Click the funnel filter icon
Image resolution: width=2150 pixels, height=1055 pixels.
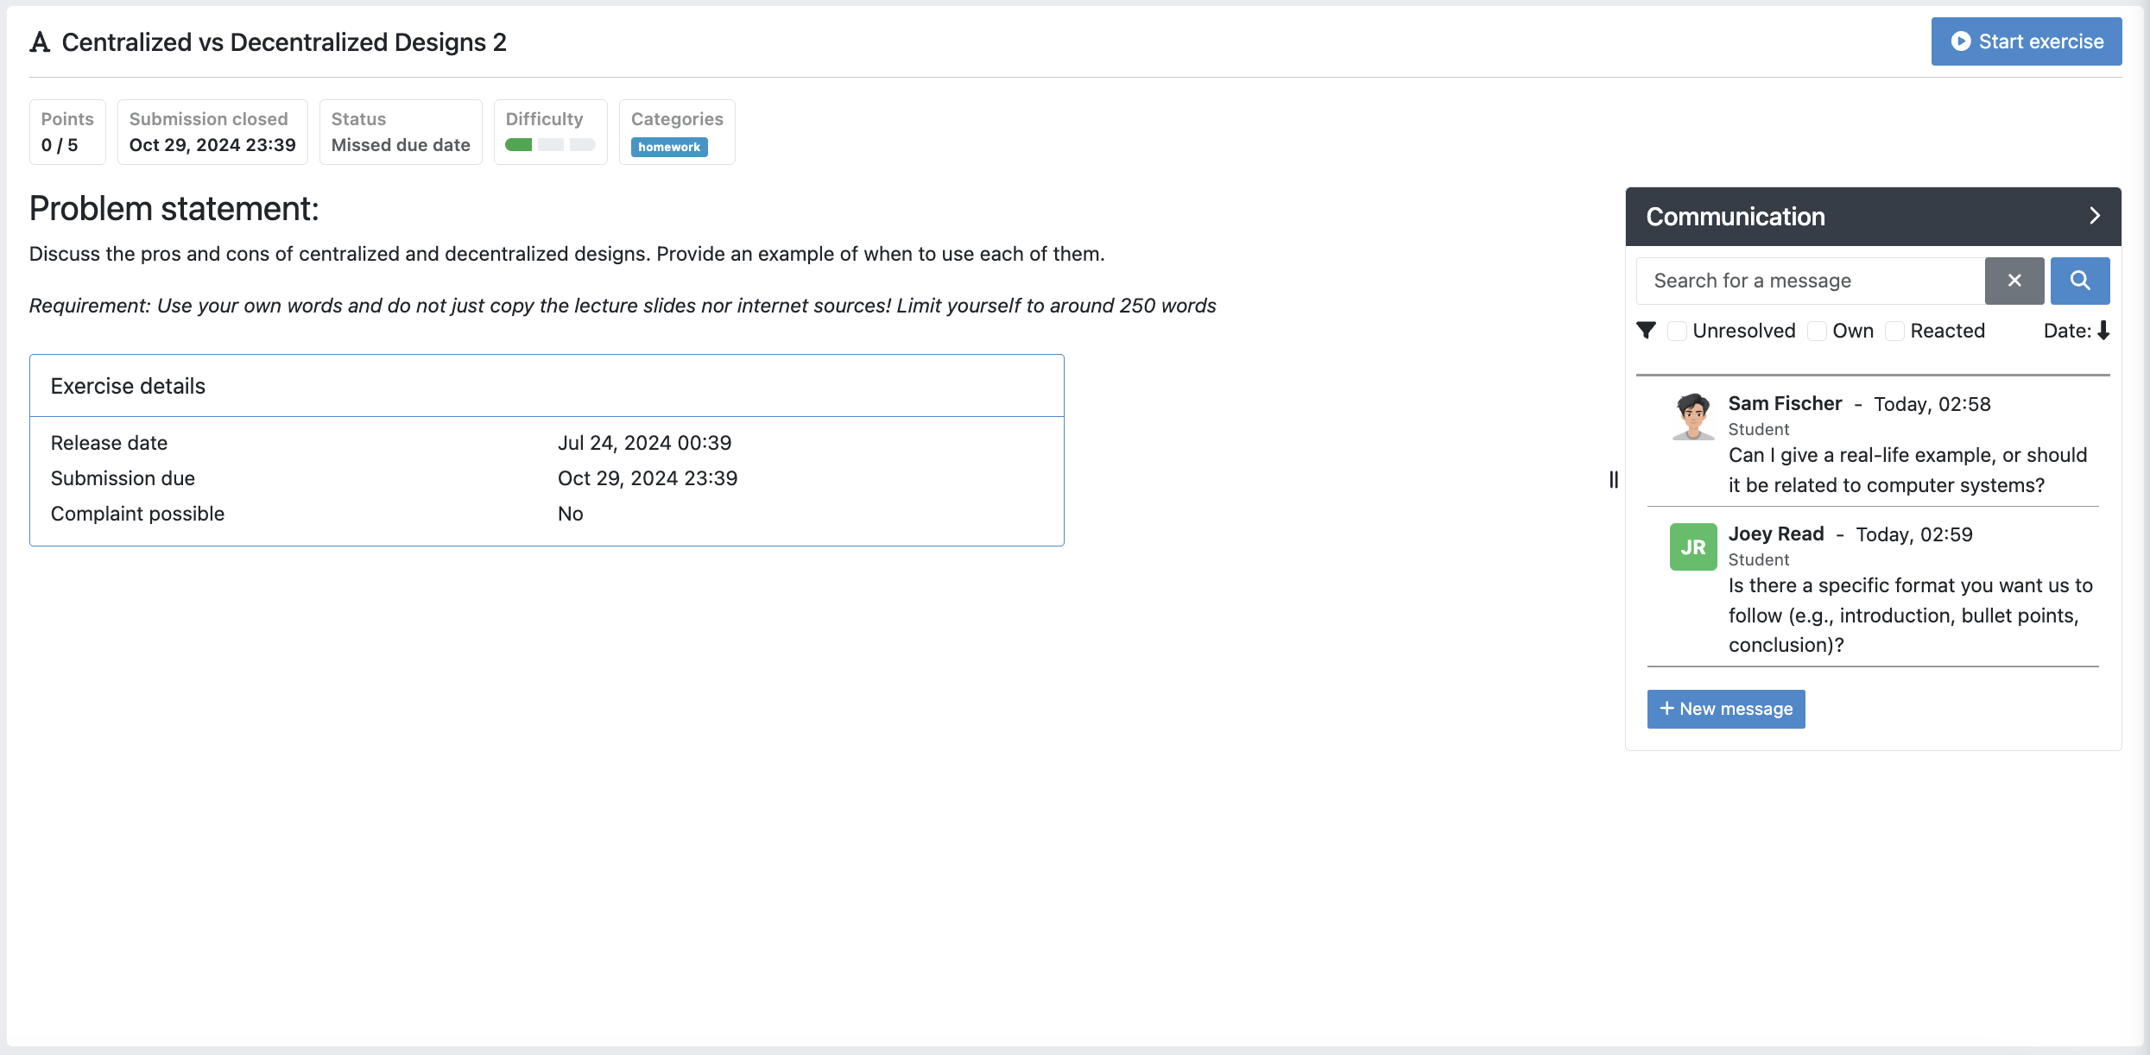(1646, 331)
